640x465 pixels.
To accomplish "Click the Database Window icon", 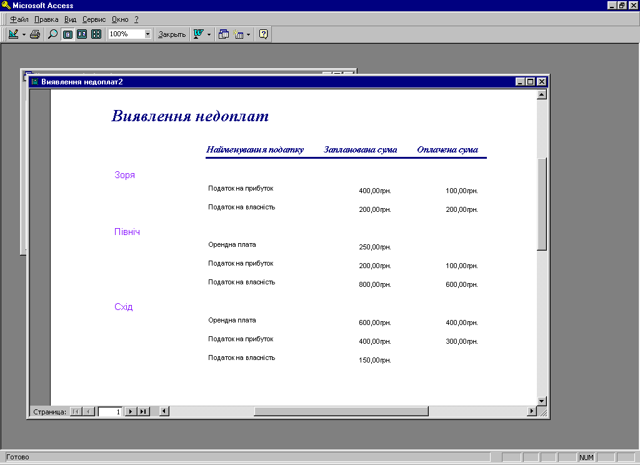I will (x=223, y=34).
